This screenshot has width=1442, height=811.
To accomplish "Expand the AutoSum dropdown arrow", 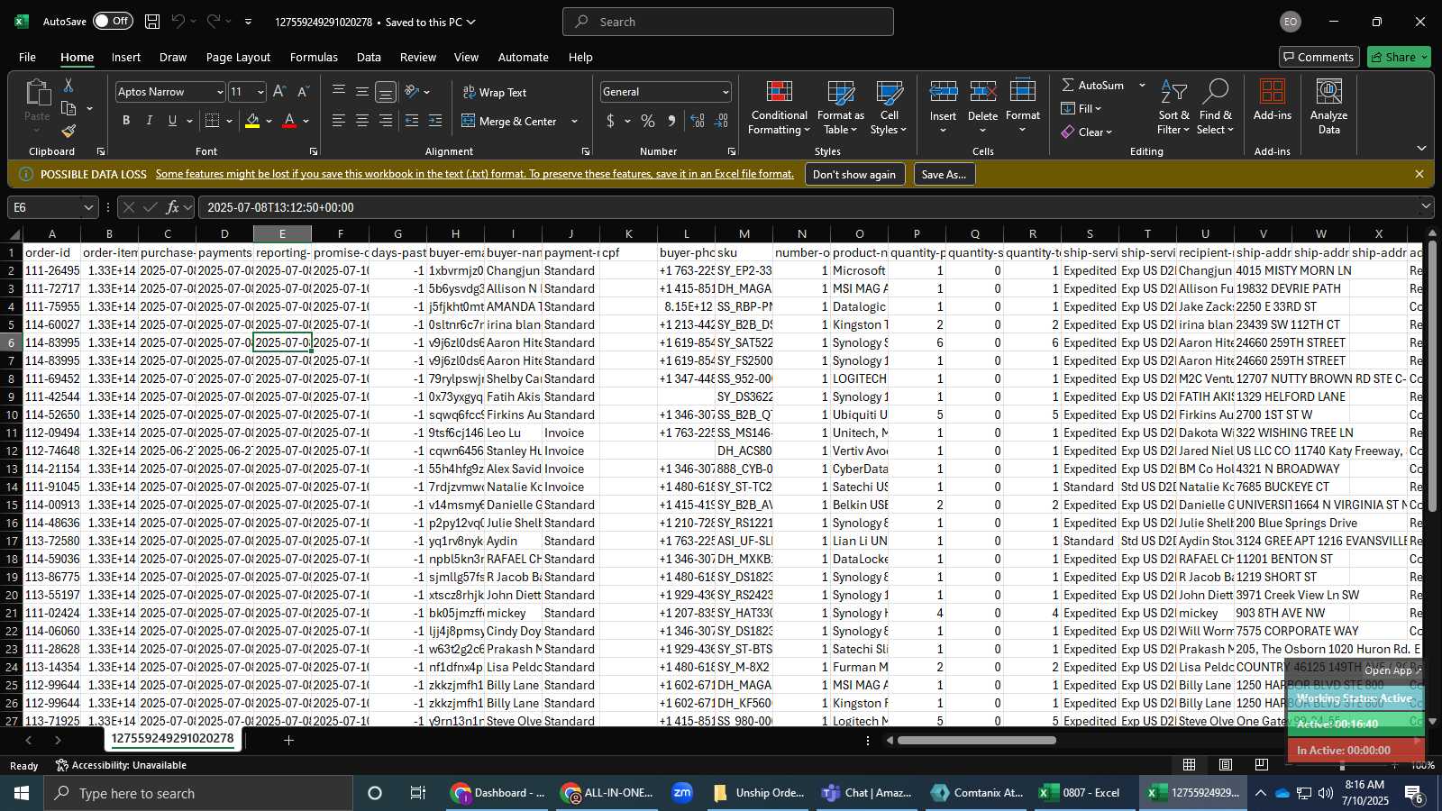I will point(1142,85).
